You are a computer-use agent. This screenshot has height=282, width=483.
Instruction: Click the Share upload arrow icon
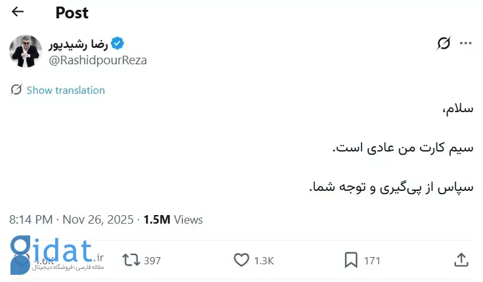(461, 260)
